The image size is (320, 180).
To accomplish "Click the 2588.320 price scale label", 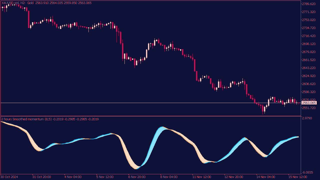I will [x=309, y=92].
